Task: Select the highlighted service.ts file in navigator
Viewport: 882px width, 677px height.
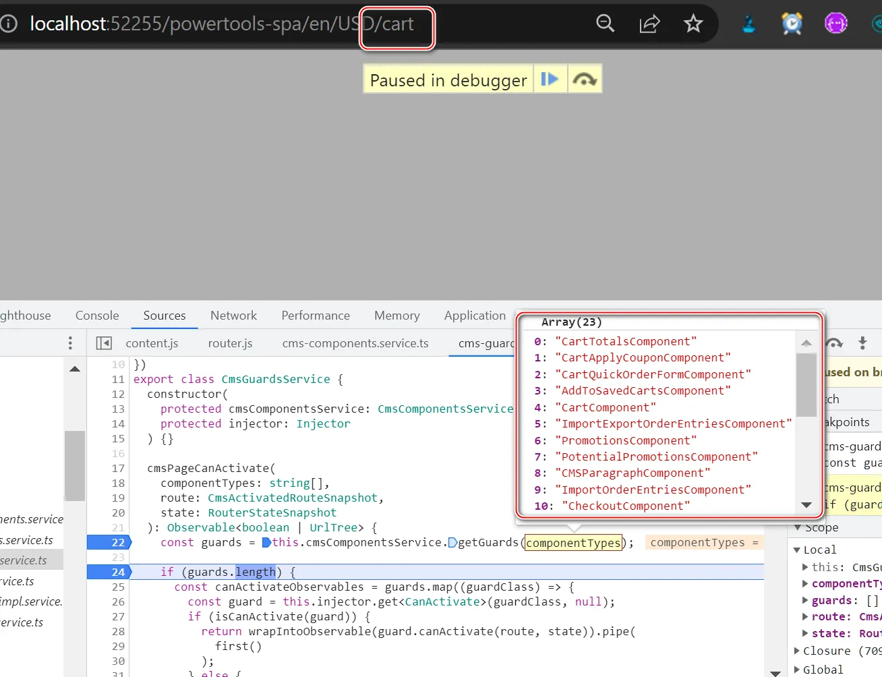Action: tap(32, 560)
